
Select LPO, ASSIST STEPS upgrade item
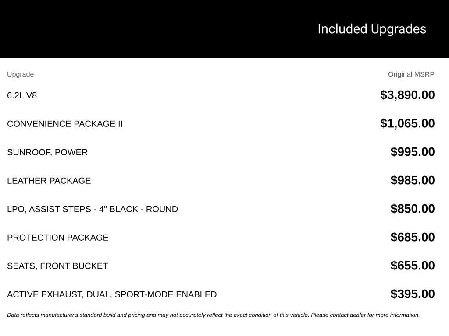92,209
